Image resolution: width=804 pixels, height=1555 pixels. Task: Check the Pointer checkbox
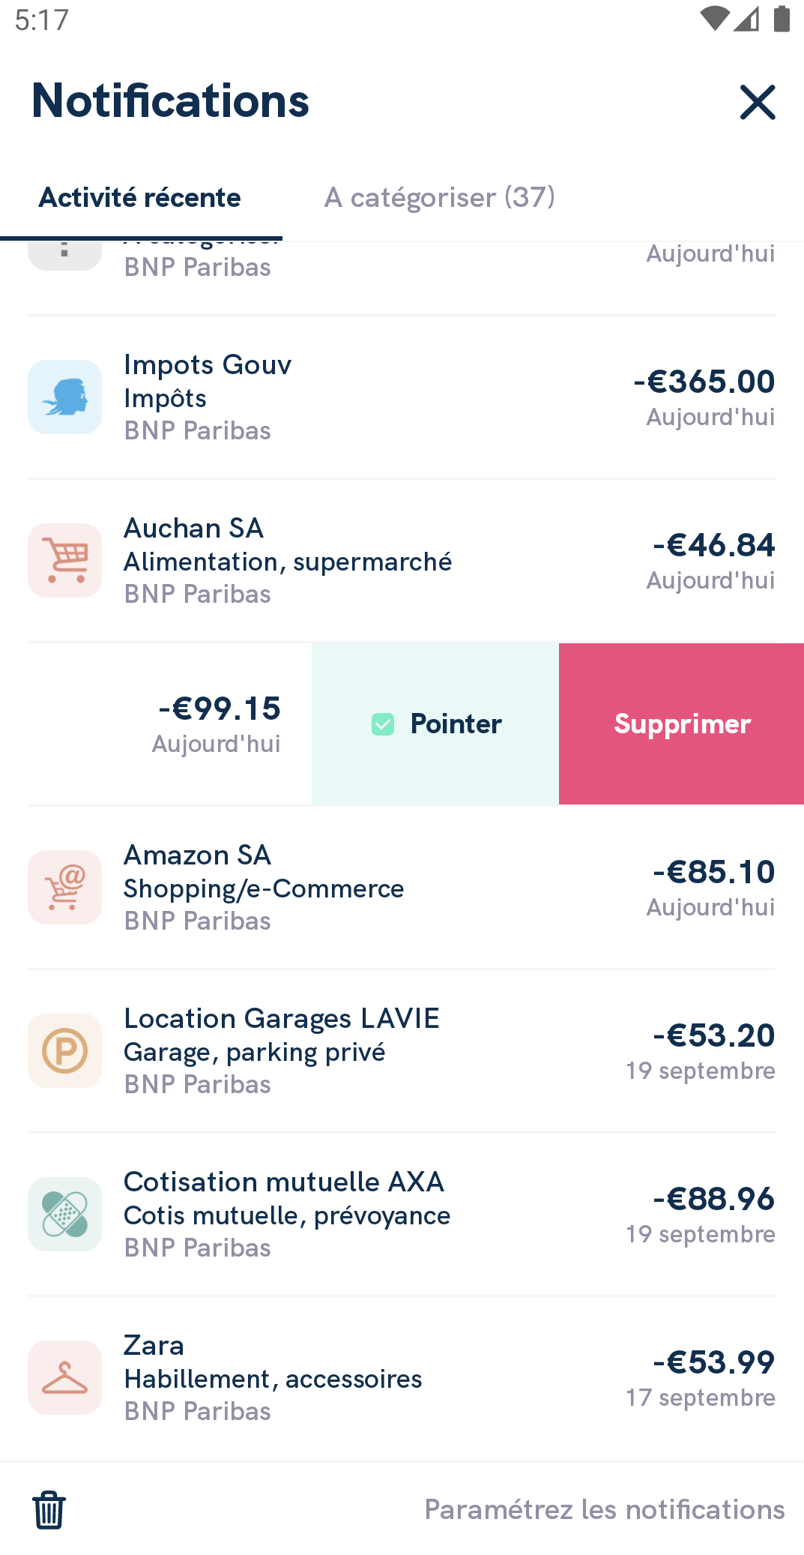click(x=383, y=724)
